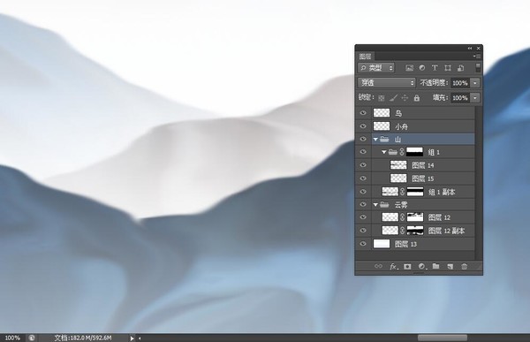Click mask link icon on 图层 12 row
The image size is (530, 342).
402,217
